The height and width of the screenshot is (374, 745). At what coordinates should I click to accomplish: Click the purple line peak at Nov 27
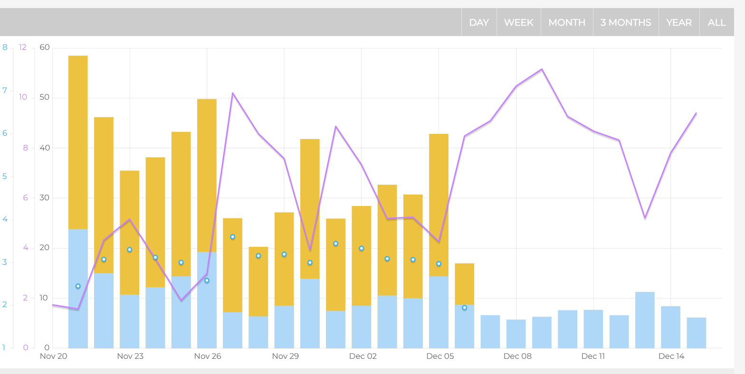point(232,93)
